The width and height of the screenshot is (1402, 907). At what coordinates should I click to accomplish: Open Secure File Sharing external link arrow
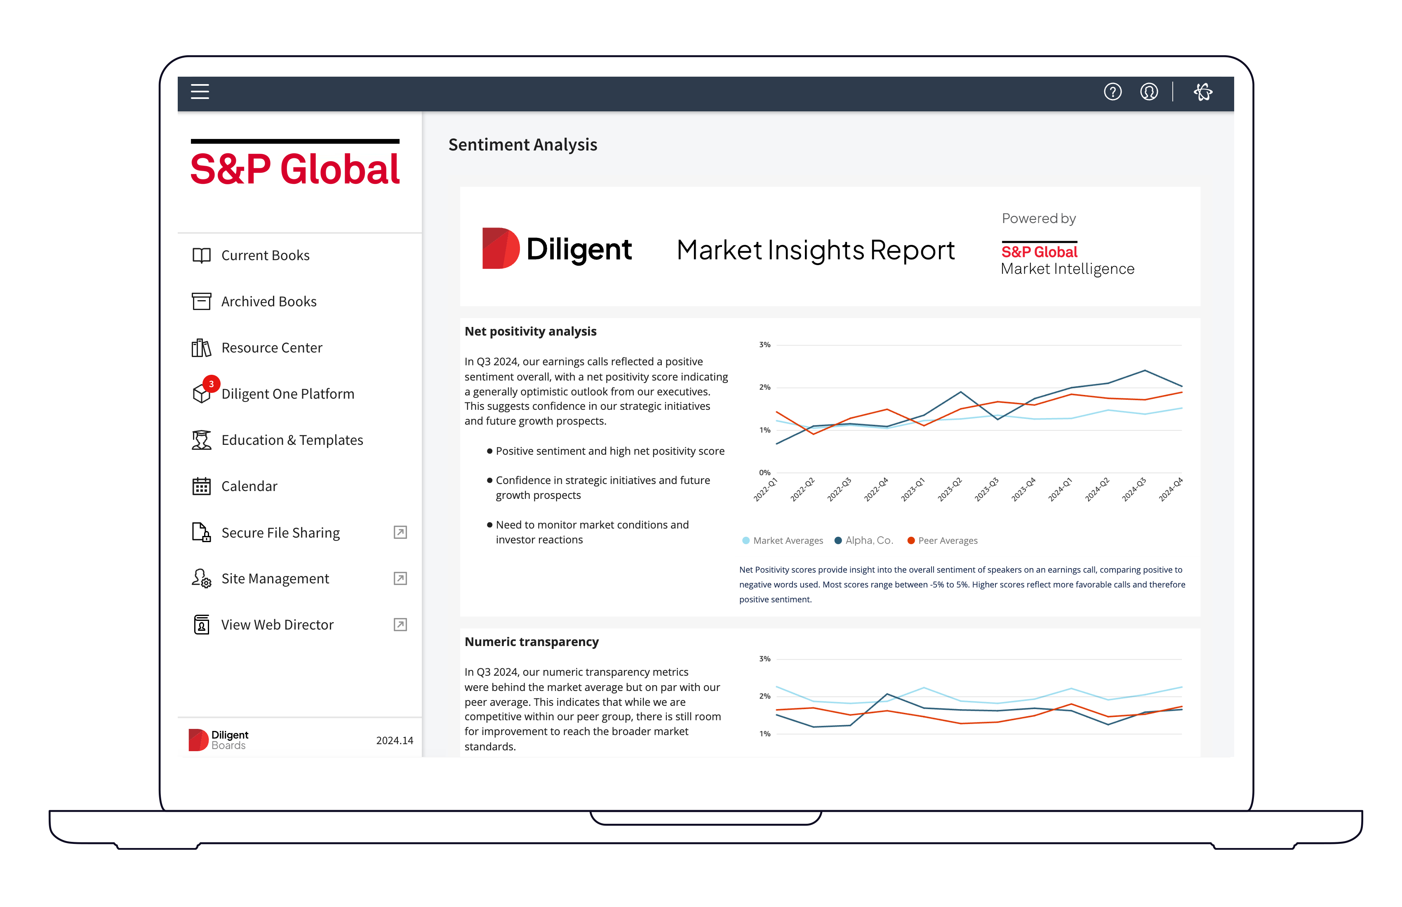point(400,532)
